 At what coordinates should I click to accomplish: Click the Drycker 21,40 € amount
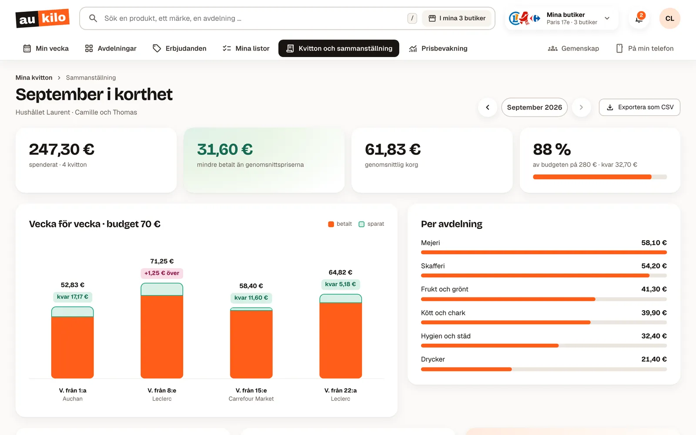pyautogui.click(x=654, y=359)
